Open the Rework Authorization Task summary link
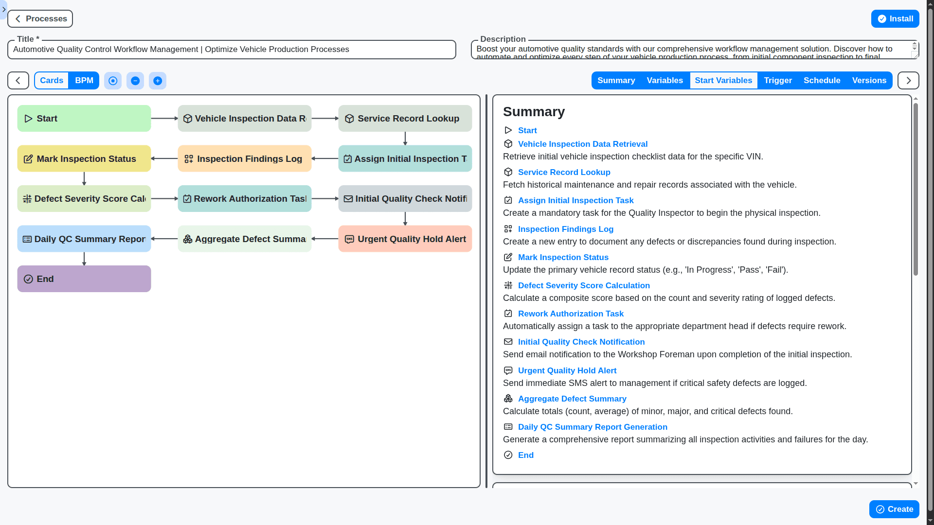Image resolution: width=934 pixels, height=525 pixels. [571, 314]
